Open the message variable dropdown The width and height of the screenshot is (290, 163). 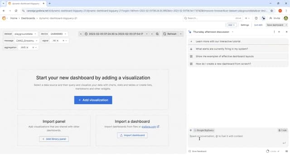[27, 41]
